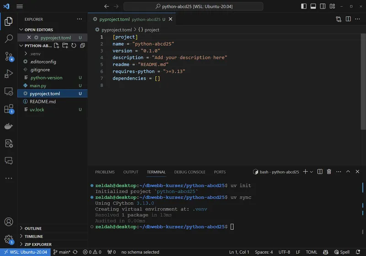The width and height of the screenshot is (366, 256).
Task: Open Source Control view with 4 changes
Action: click(9, 56)
